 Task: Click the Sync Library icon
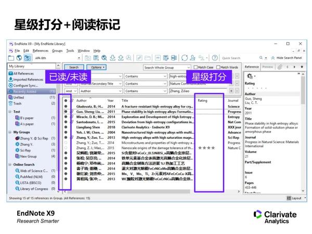185,58
